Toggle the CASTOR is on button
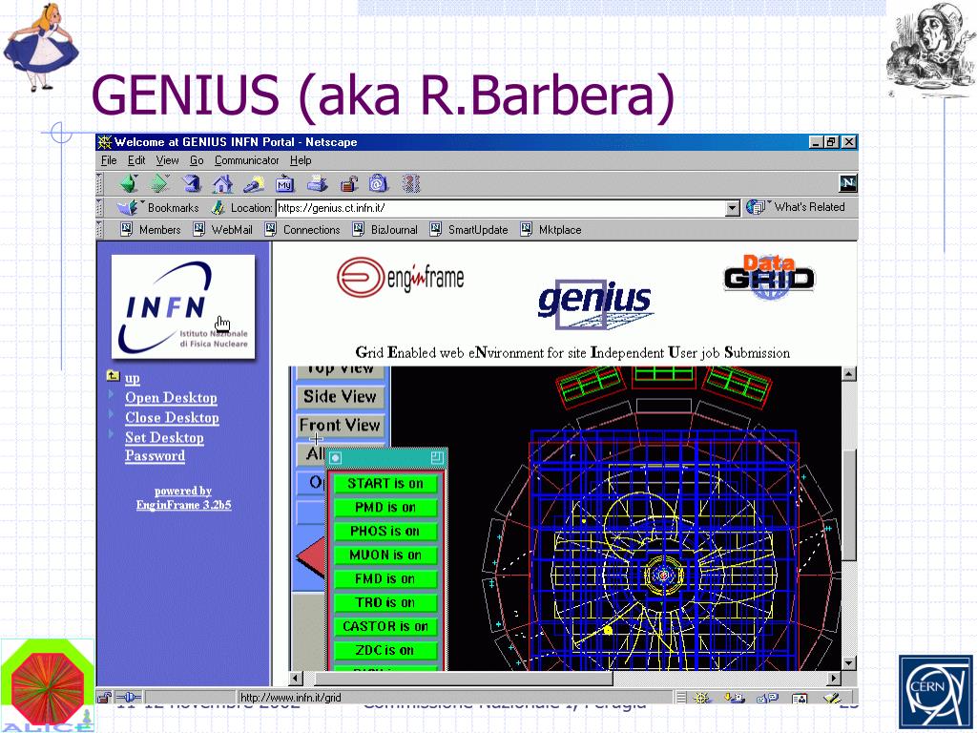Screen dimensions: 977x733 pyautogui.click(x=385, y=626)
